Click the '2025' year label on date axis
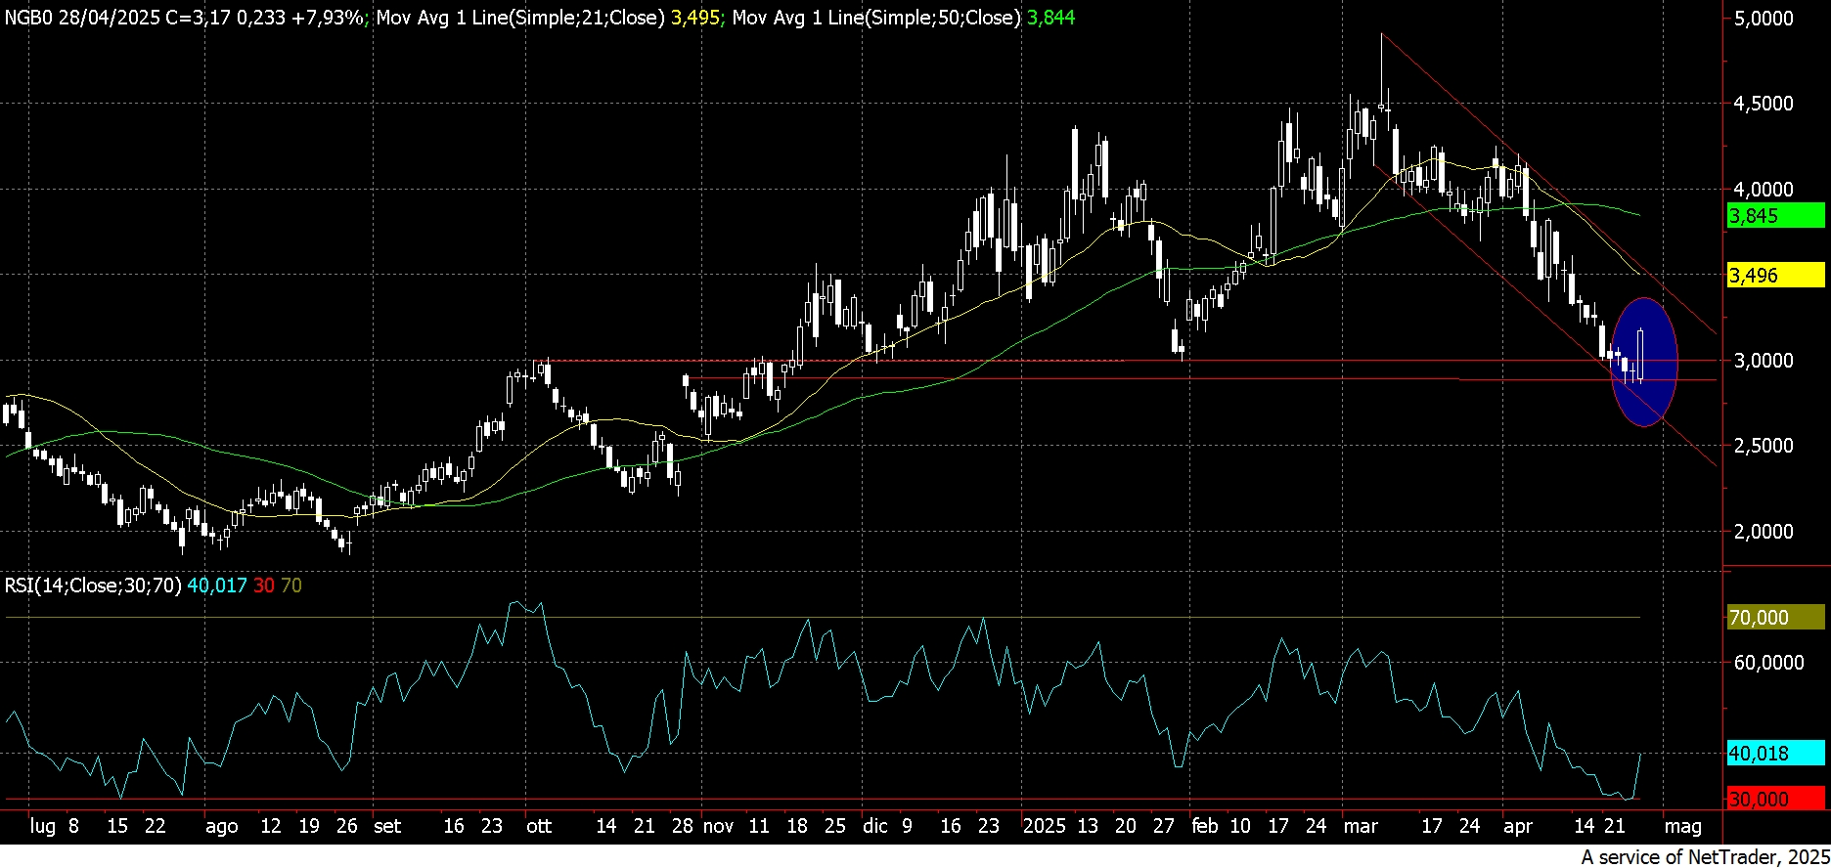1831x868 pixels. click(1045, 826)
